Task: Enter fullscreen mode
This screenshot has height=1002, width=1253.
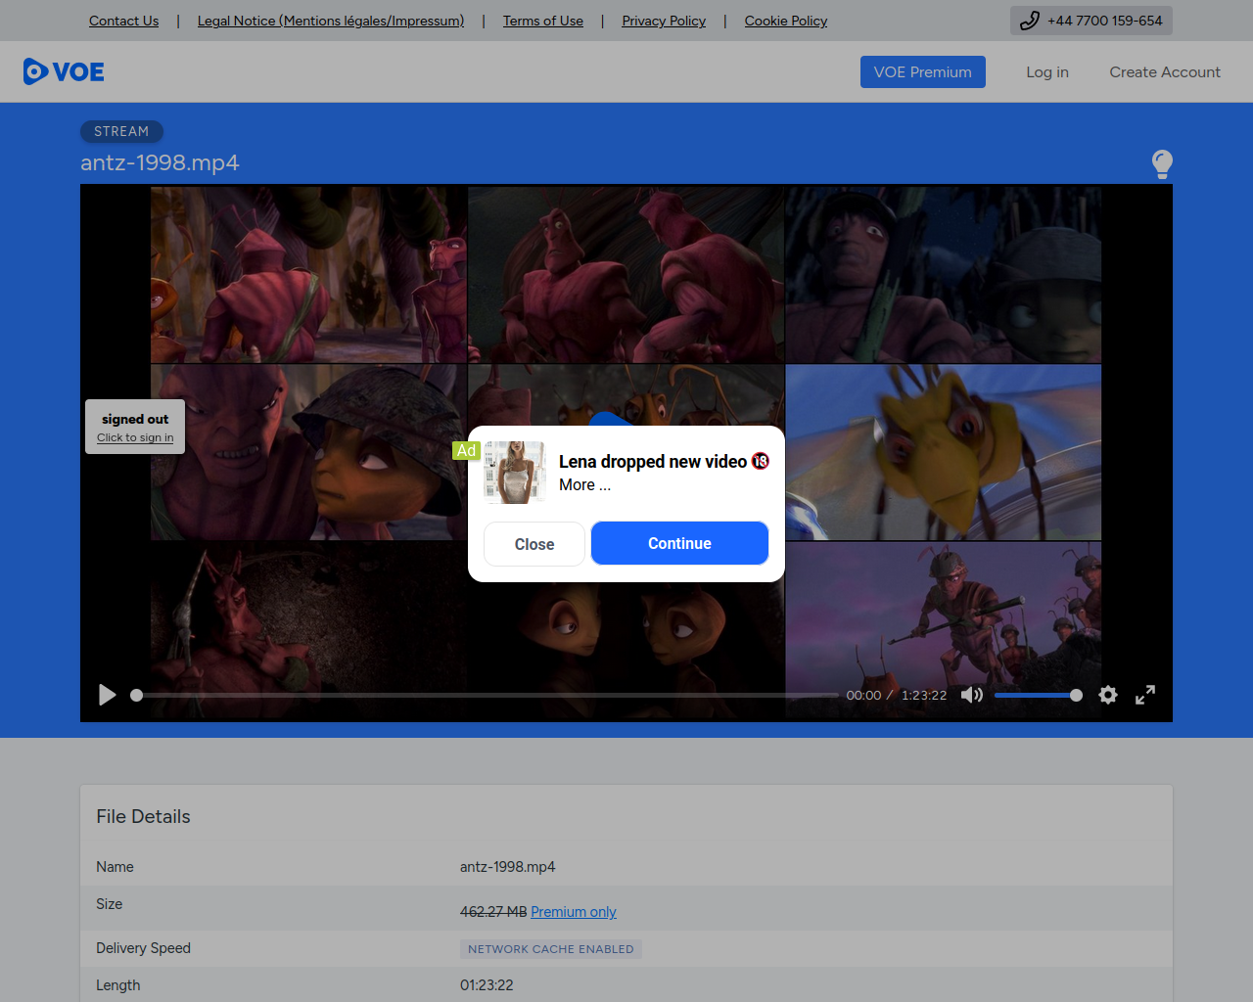Action: click(x=1145, y=695)
